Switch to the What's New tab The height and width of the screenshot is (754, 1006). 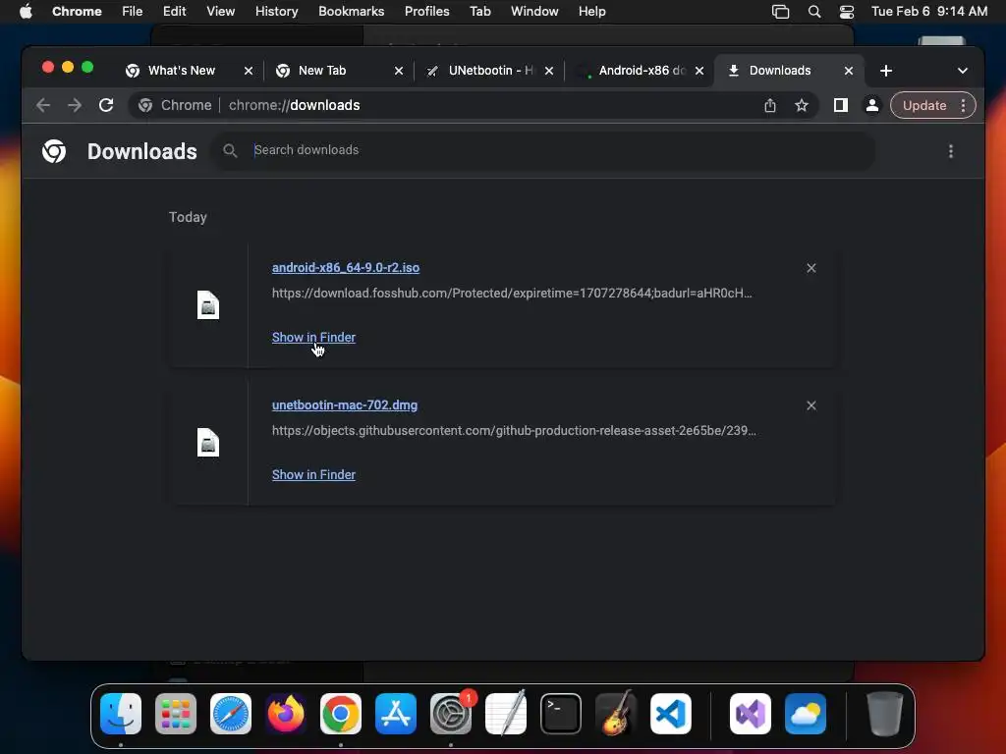[x=181, y=71]
